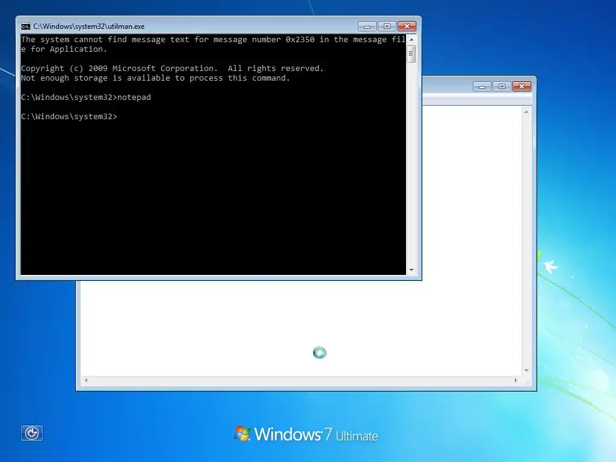The width and height of the screenshot is (616, 462).
Task: Click the Copyright 2009 Microsoft line
Action: coord(172,69)
